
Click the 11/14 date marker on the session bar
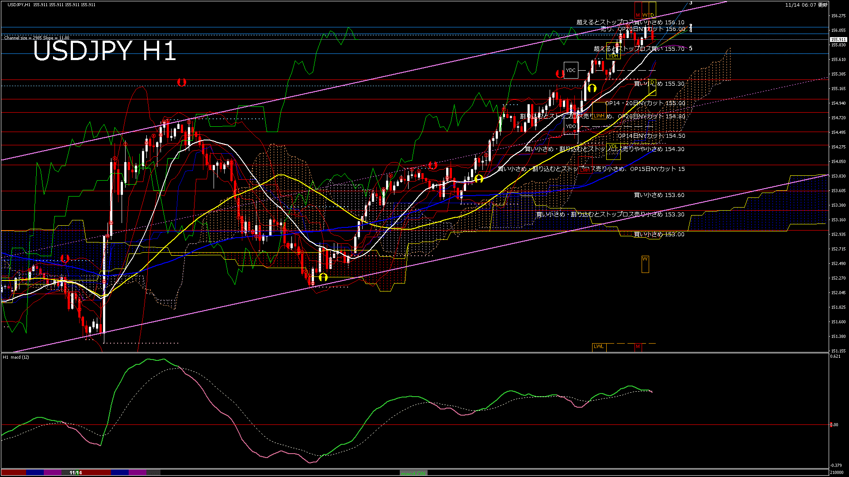pyautogui.click(x=76, y=473)
